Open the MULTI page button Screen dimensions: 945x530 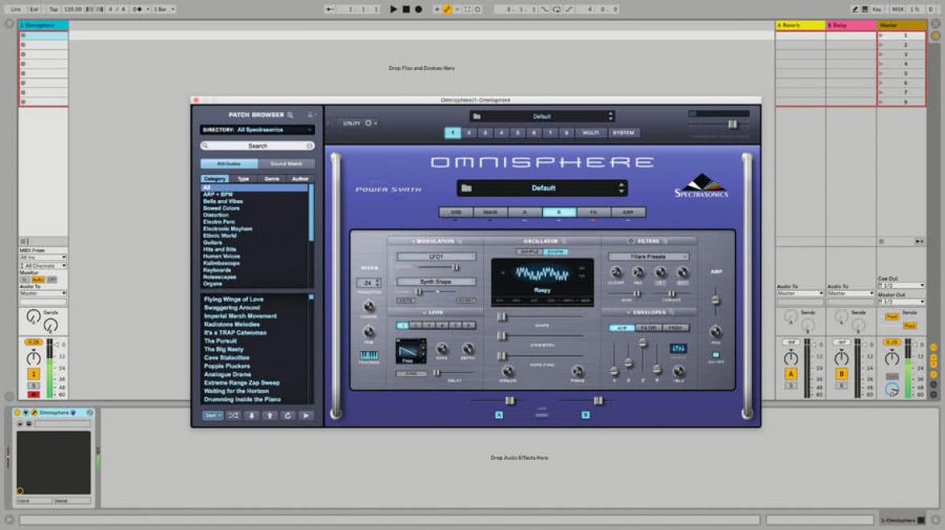(590, 132)
